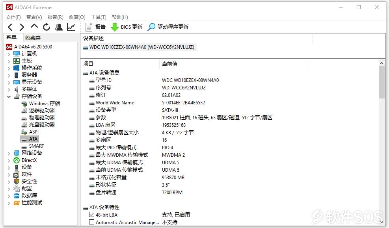This screenshot has height=228, width=389.
Task: Collapse 存储设备 node arrow
Action: coord(9,96)
